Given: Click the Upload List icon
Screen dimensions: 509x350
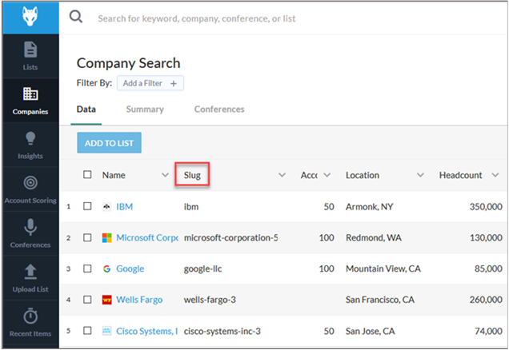Looking at the screenshot, I should tap(30, 272).
